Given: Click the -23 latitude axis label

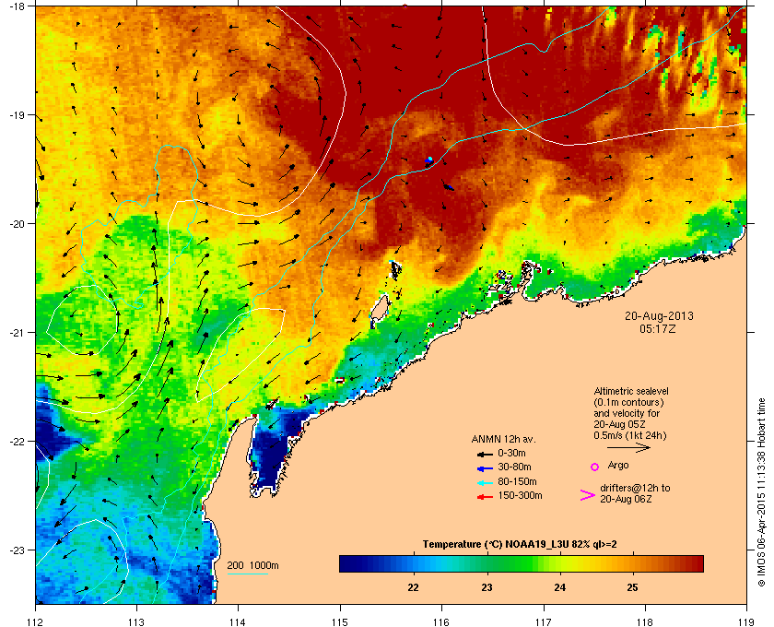Looking at the screenshot, I should (17, 550).
